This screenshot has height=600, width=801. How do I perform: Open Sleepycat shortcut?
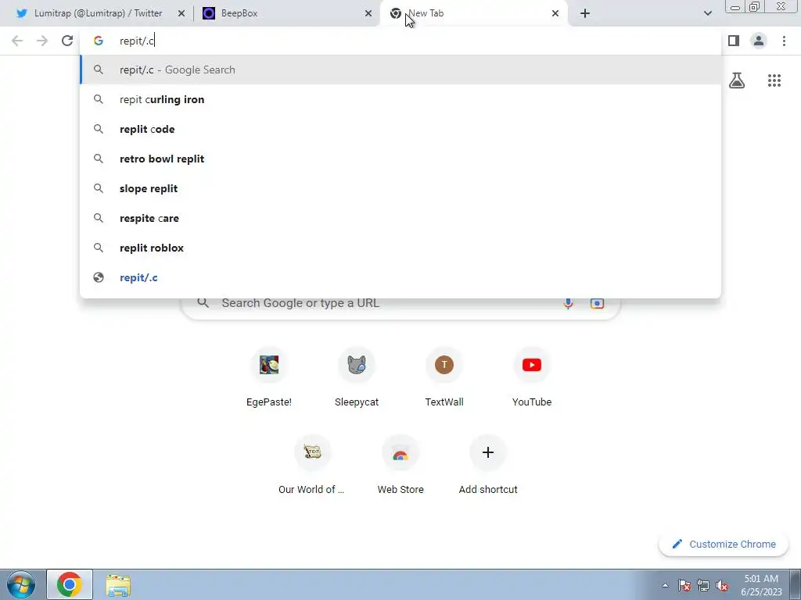(357, 378)
